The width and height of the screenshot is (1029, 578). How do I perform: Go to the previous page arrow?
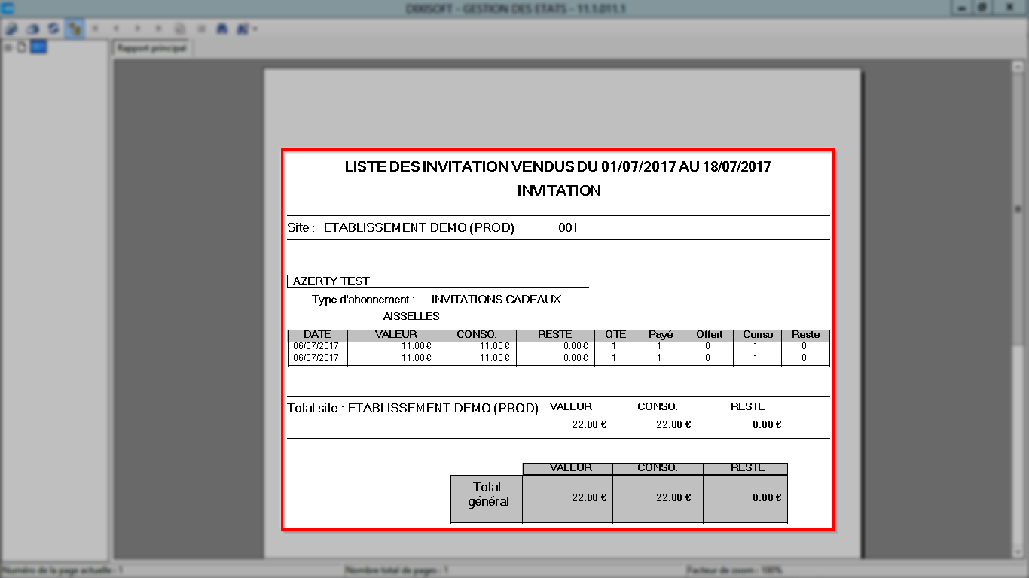click(117, 29)
